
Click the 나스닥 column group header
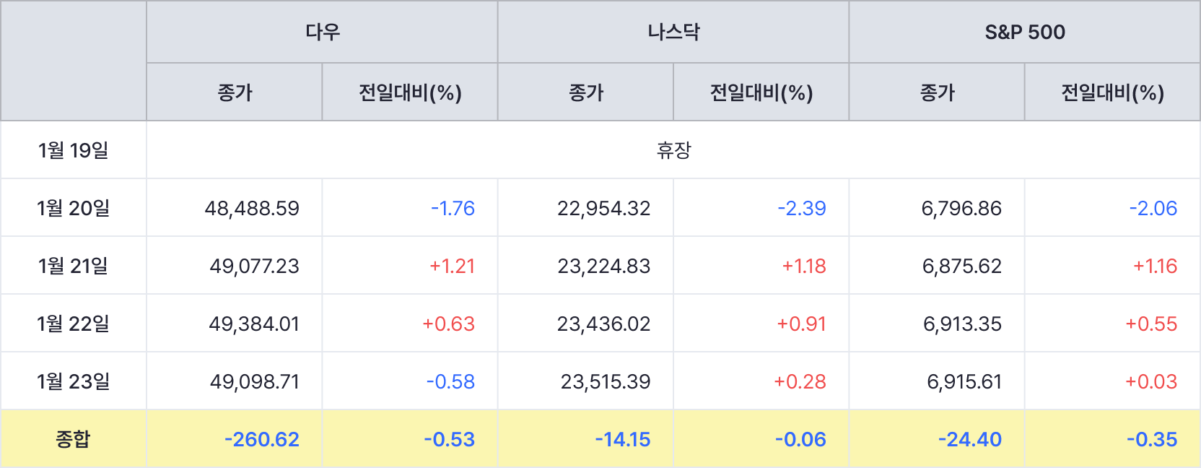673,32
